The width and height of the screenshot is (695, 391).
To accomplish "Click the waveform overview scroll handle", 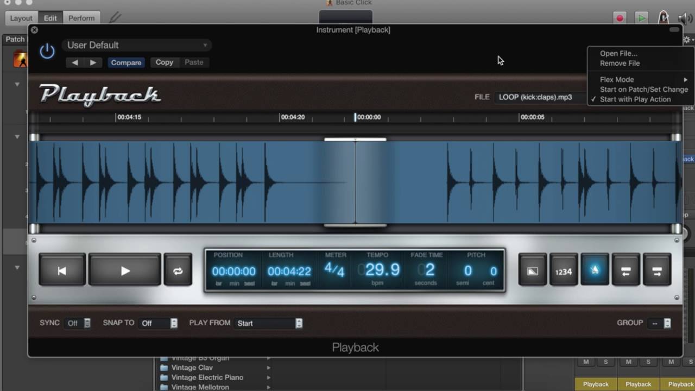I will click(355, 140).
